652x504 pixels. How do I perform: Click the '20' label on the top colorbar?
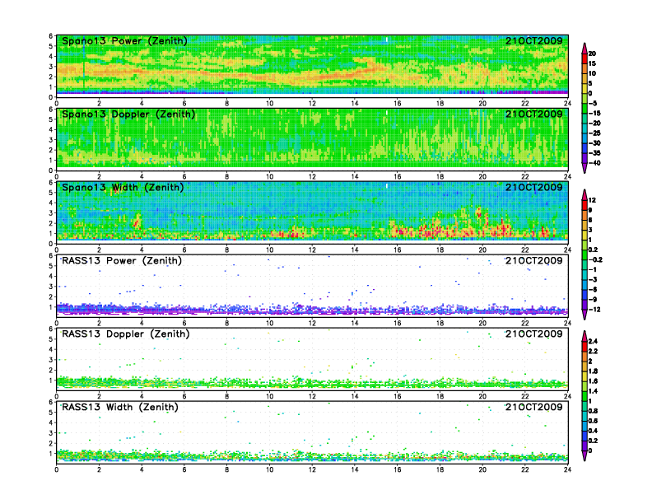[592, 54]
